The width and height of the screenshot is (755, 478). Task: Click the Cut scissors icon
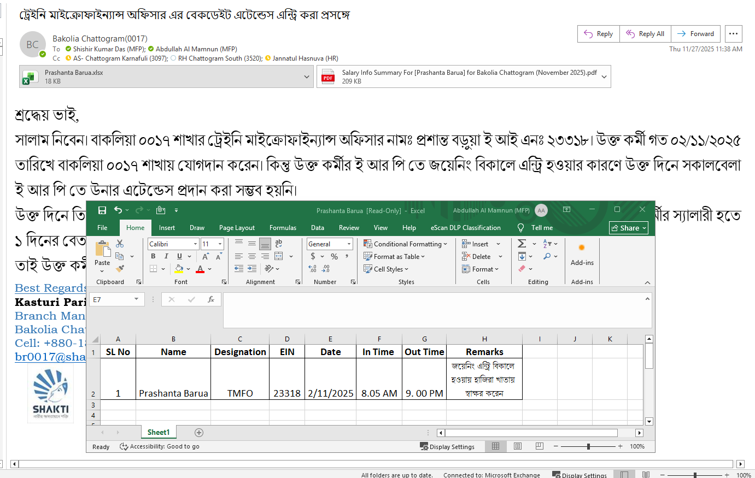click(x=120, y=244)
